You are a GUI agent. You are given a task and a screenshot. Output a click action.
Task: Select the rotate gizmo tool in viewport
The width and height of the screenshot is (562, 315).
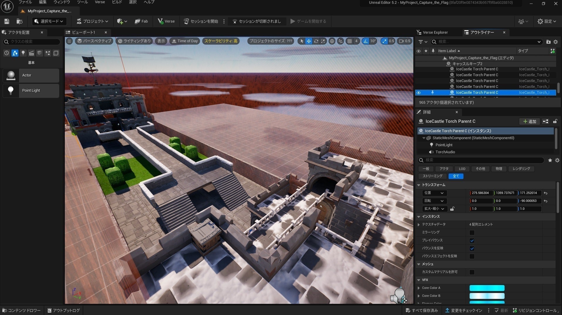click(316, 41)
